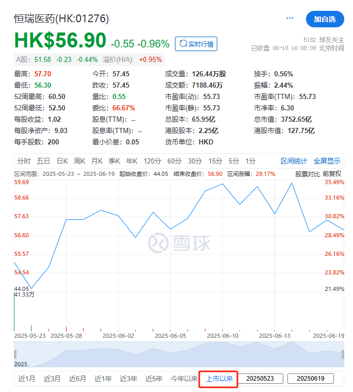The width and height of the screenshot is (353, 392).
Task: Click the 5182 球友关注 text
Action: tap(324, 40)
